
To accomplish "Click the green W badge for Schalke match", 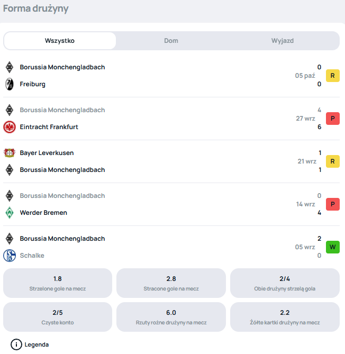I will pos(332,247).
